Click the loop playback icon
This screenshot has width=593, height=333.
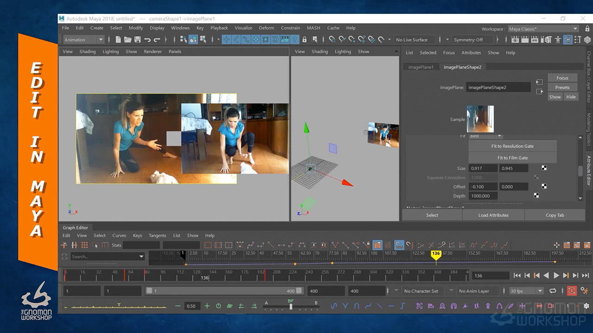(553, 291)
